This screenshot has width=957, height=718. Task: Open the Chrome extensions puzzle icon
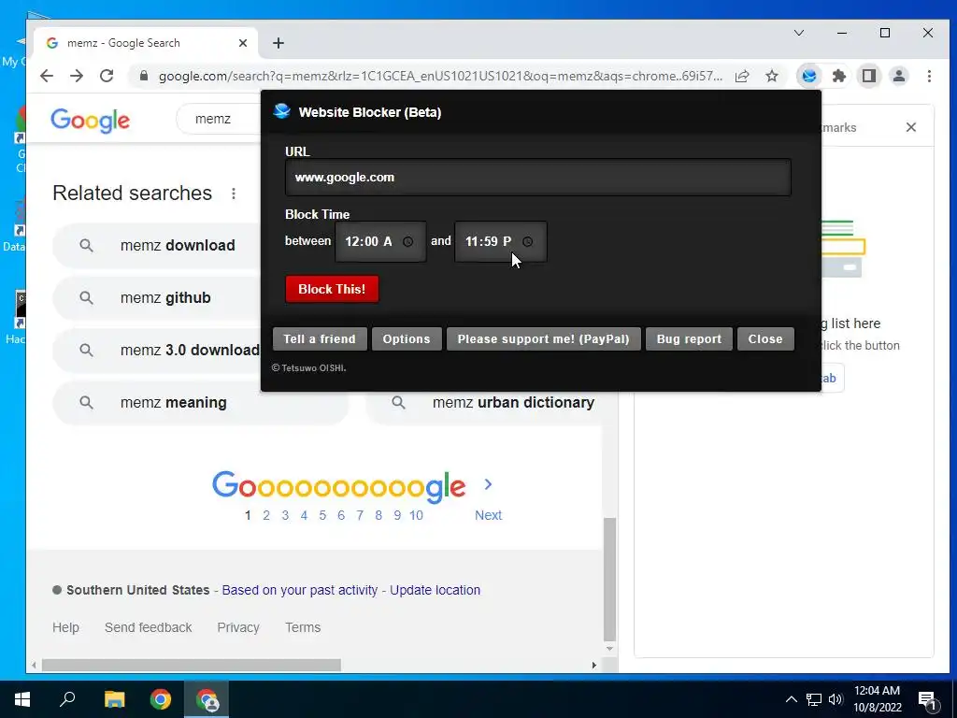point(839,76)
